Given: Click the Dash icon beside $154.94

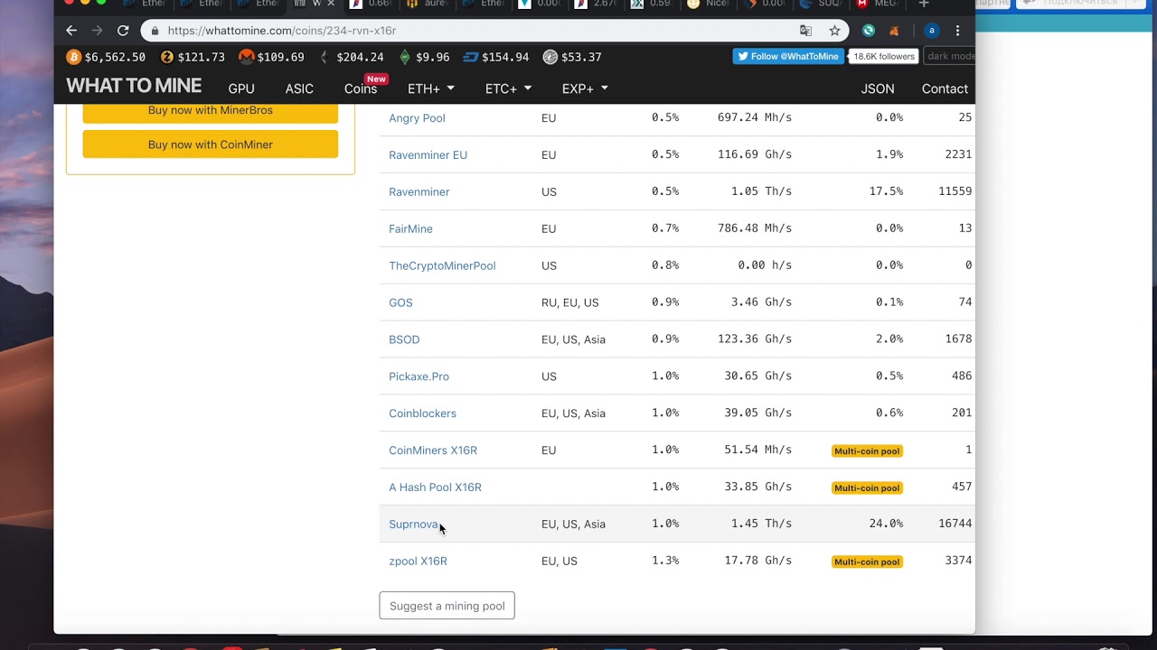Looking at the screenshot, I should pyautogui.click(x=470, y=57).
